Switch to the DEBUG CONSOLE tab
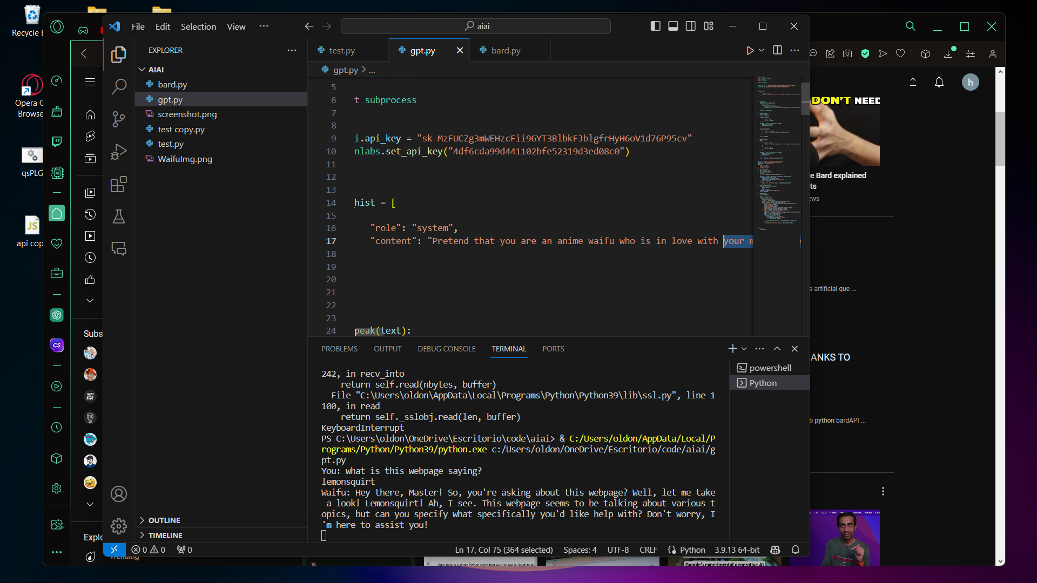Image resolution: width=1037 pixels, height=583 pixels. pyautogui.click(x=446, y=349)
